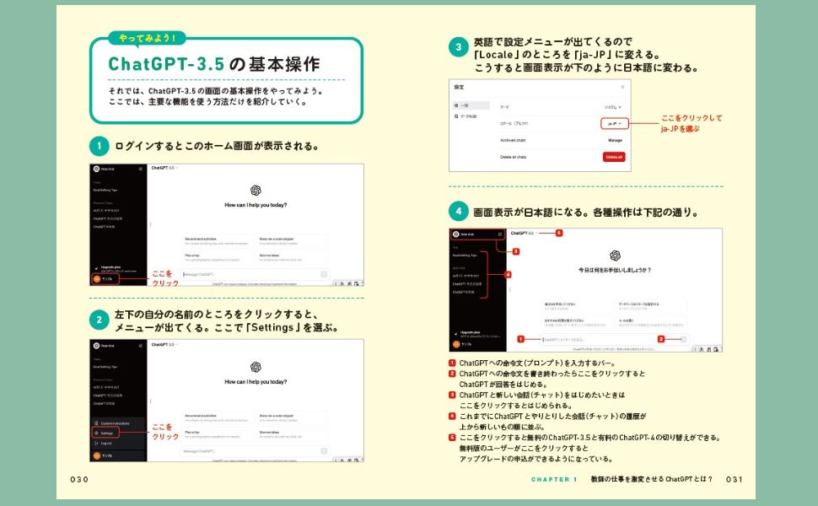
Task: Click the データ制御 tab icon in settings
Action: coord(456,116)
